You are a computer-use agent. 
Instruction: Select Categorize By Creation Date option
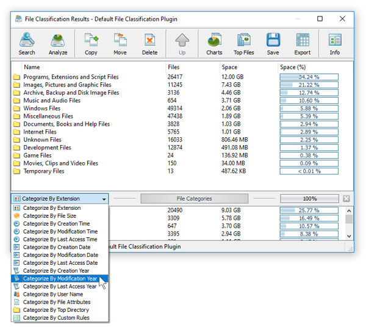[x=60, y=247]
